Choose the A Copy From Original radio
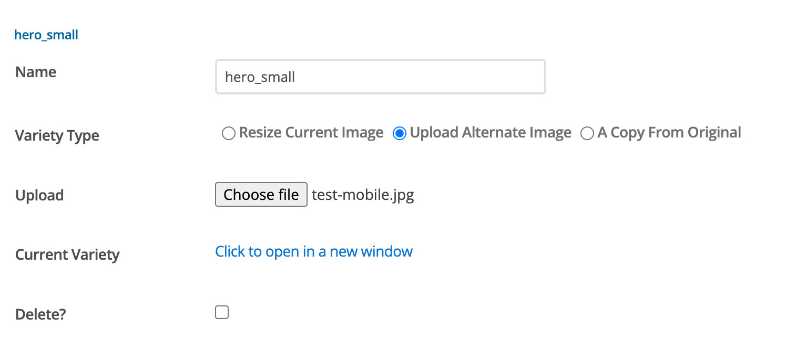This screenshot has width=796, height=361. click(587, 134)
